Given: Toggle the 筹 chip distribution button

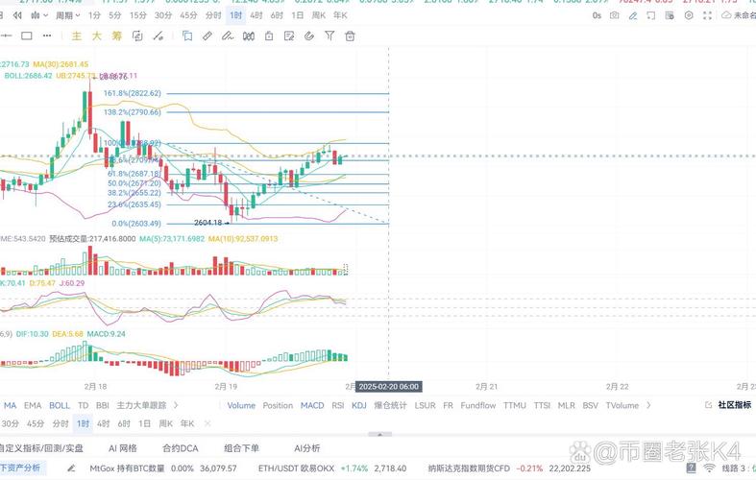Looking at the screenshot, I should coord(117,36).
